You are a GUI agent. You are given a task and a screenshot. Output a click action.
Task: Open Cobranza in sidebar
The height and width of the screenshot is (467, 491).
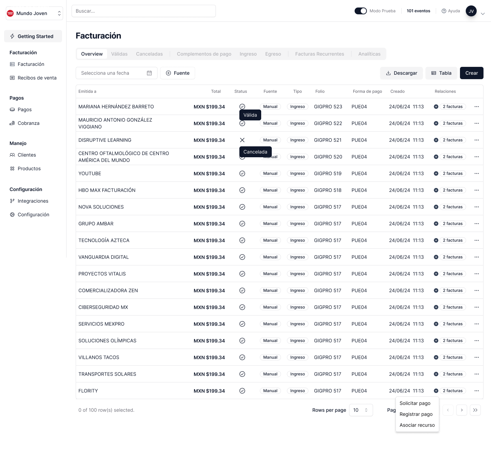(29, 123)
